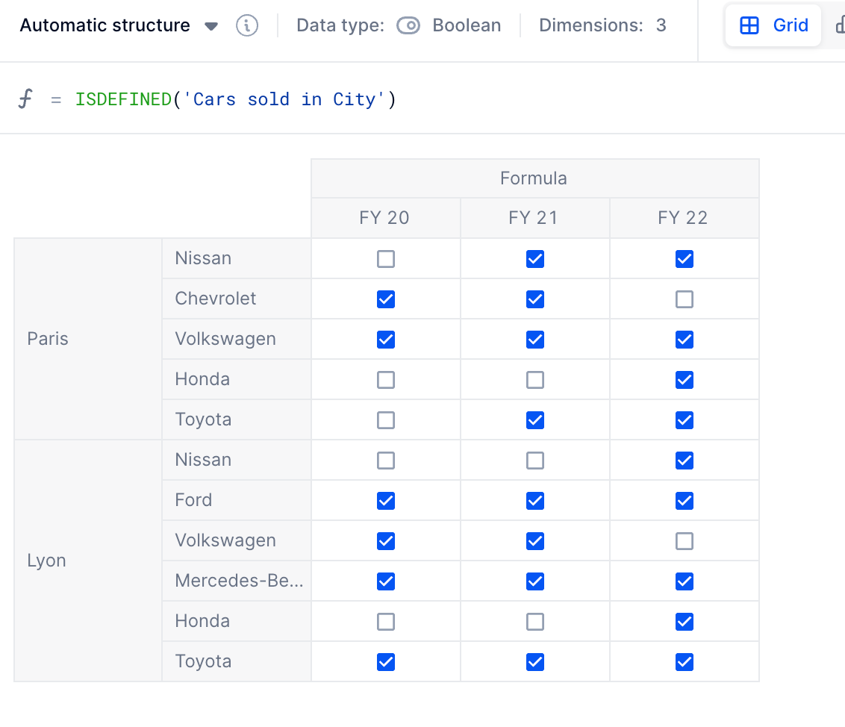Screen dimensions: 845x727
Task: Select the Lyon row group header
Action: pyautogui.click(x=88, y=561)
